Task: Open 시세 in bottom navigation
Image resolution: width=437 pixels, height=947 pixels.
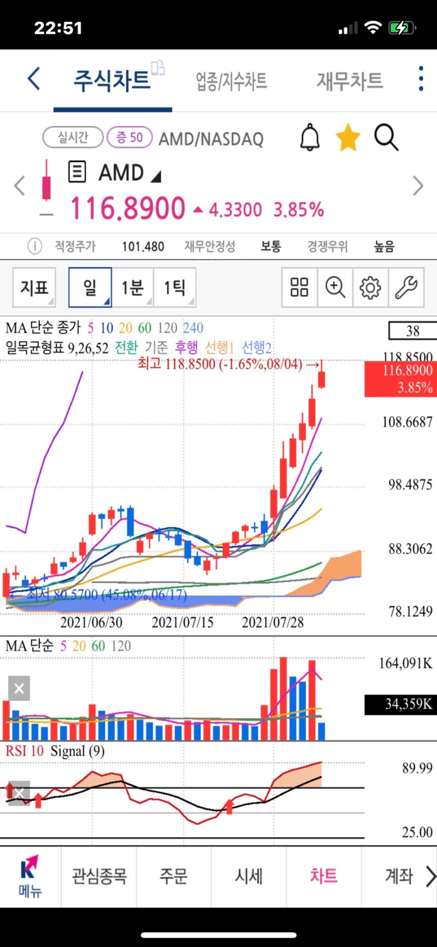Action: click(249, 876)
